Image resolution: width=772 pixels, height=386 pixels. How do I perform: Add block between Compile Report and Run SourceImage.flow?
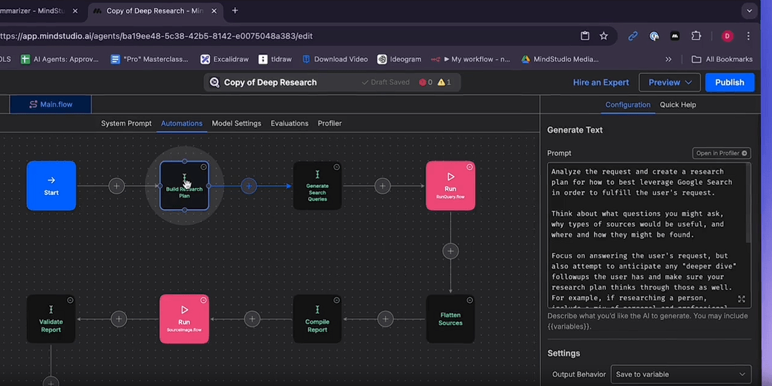tap(252, 319)
